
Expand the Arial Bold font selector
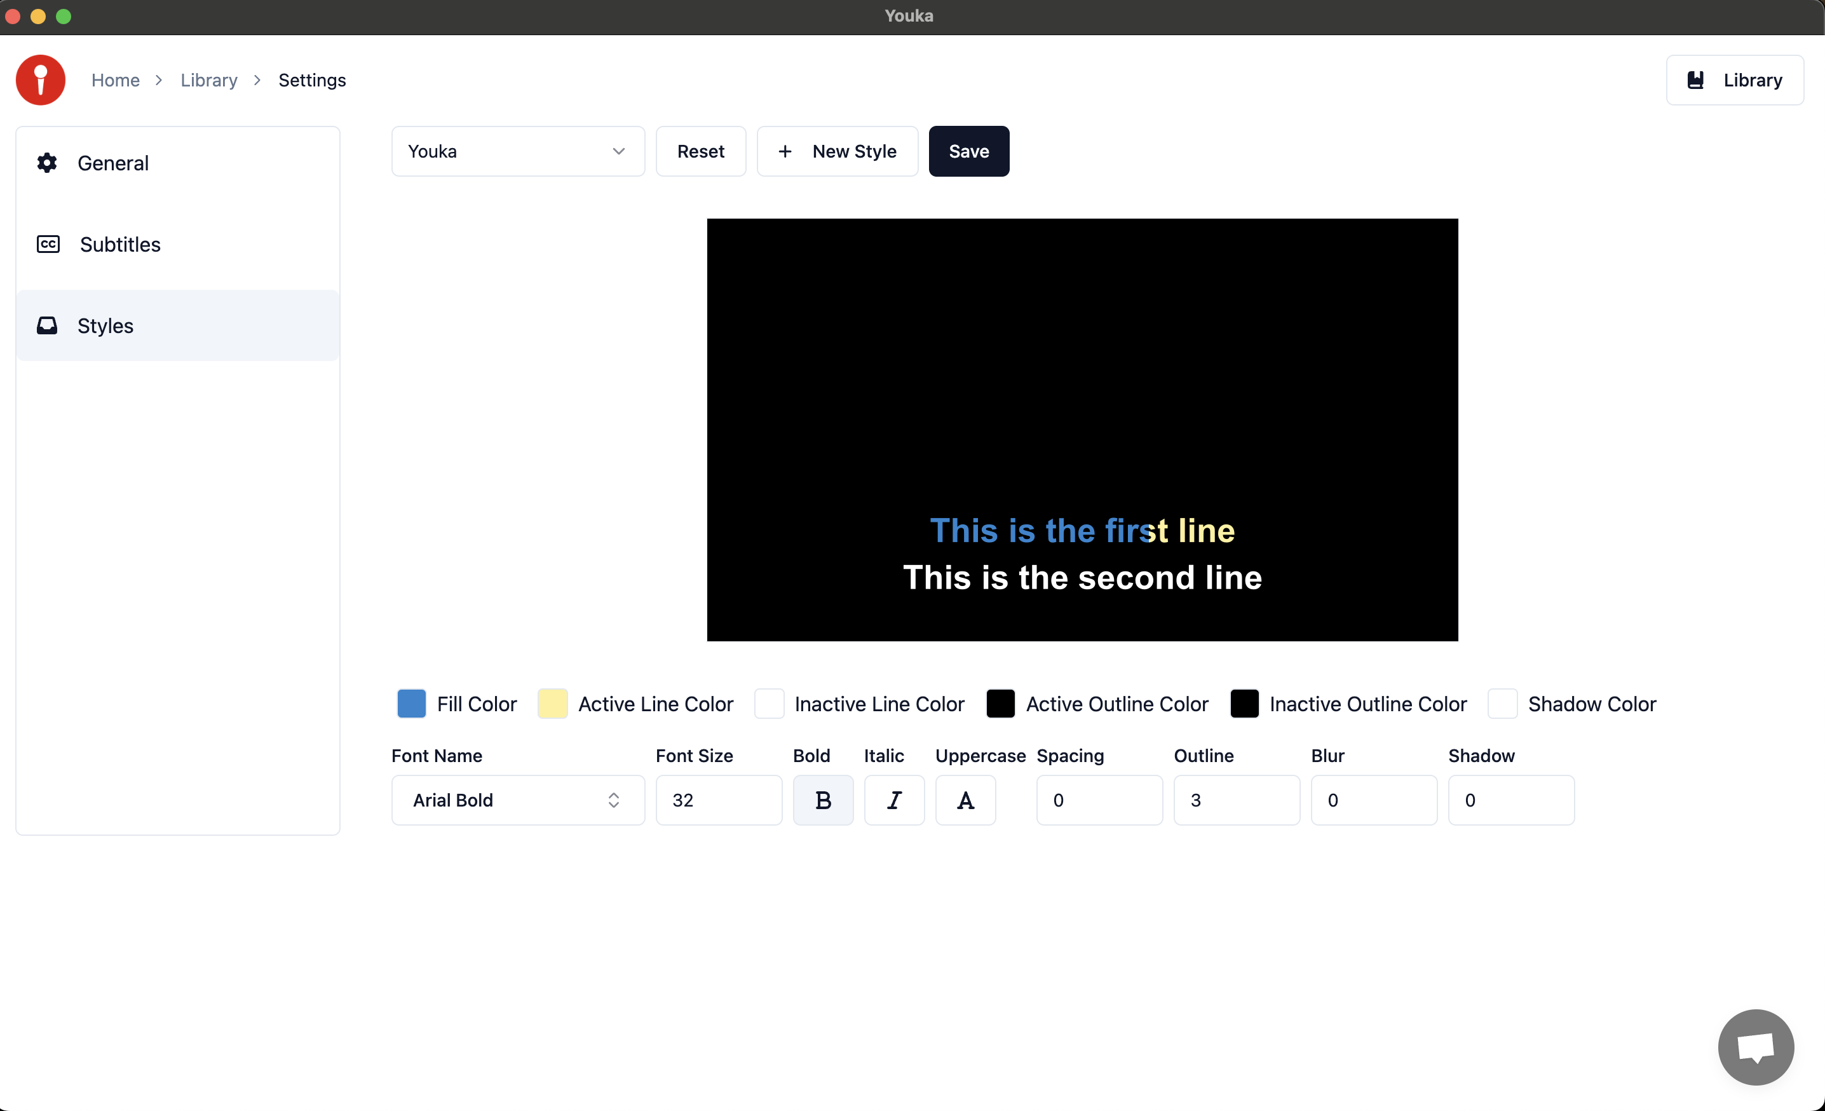point(518,800)
